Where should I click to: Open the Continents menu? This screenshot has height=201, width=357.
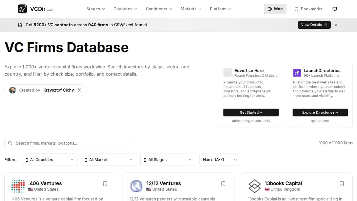click(159, 9)
